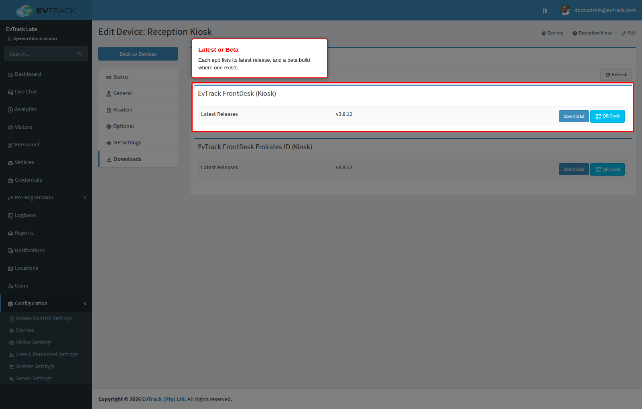Click the Users icon in sidebar
This screenshot has width=642, height=409.
coord(10,286)
